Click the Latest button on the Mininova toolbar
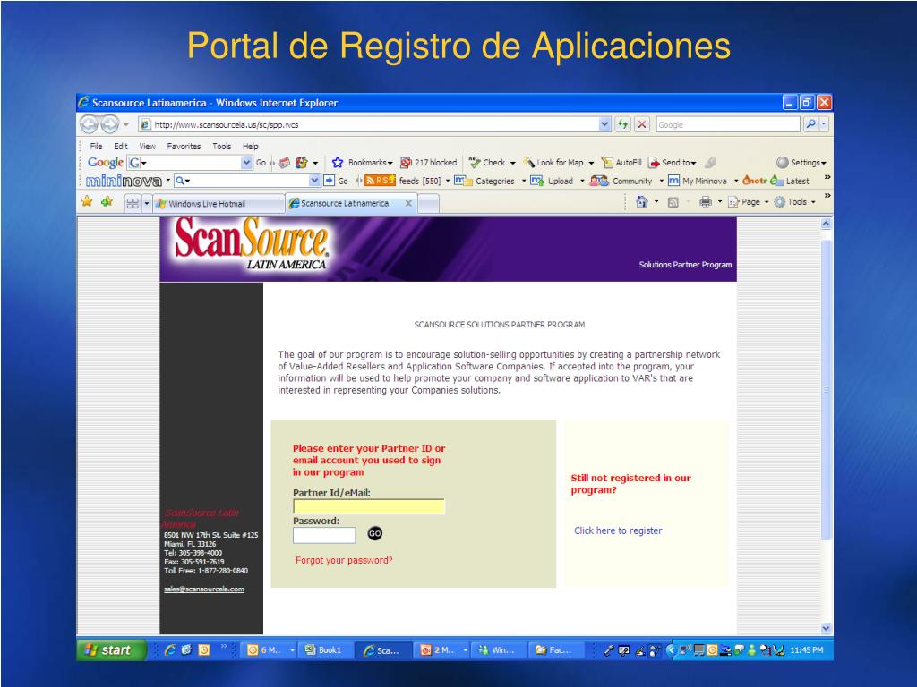Viewport: 917px width, 687px height. click(x=790, y=181)
